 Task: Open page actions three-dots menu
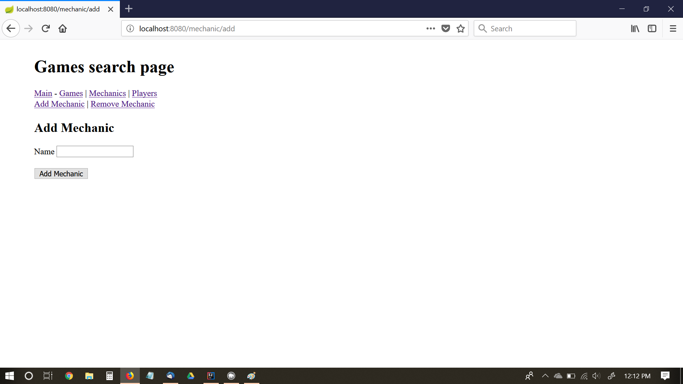430,28
